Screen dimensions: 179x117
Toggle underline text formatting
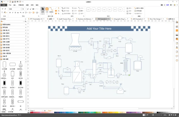pyautogui.click(x=15, y=13)
